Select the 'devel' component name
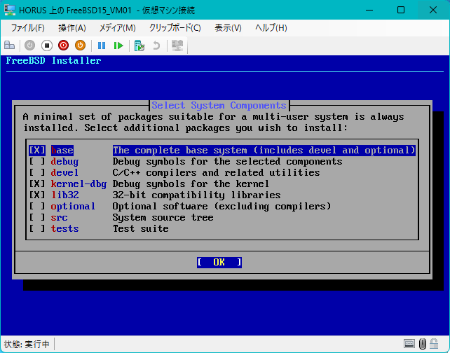Viewport: 450px width, 353px height. coord(64,172)
